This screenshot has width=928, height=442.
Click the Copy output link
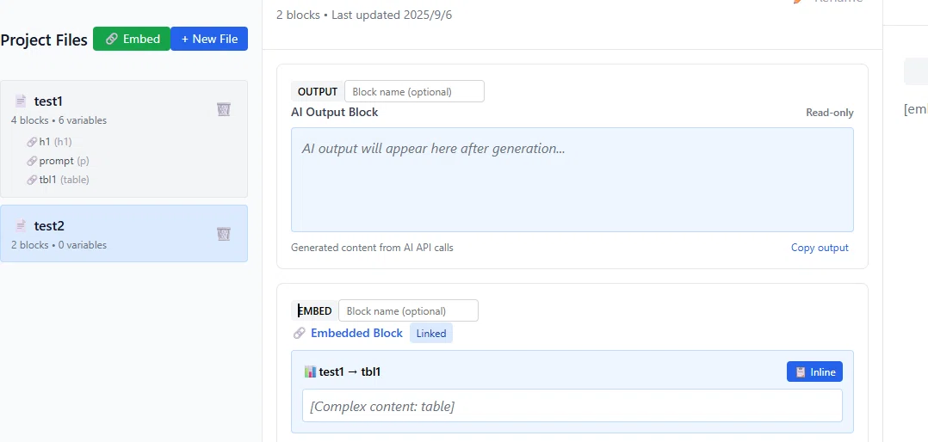pyautogui.click(x=820, y=248)
